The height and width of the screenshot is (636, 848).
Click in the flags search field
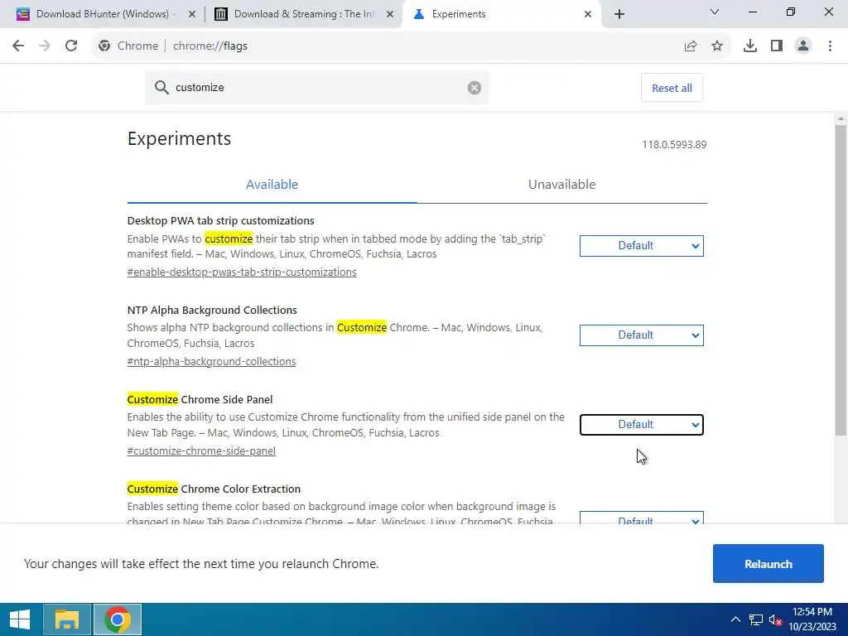coord(317,88)
